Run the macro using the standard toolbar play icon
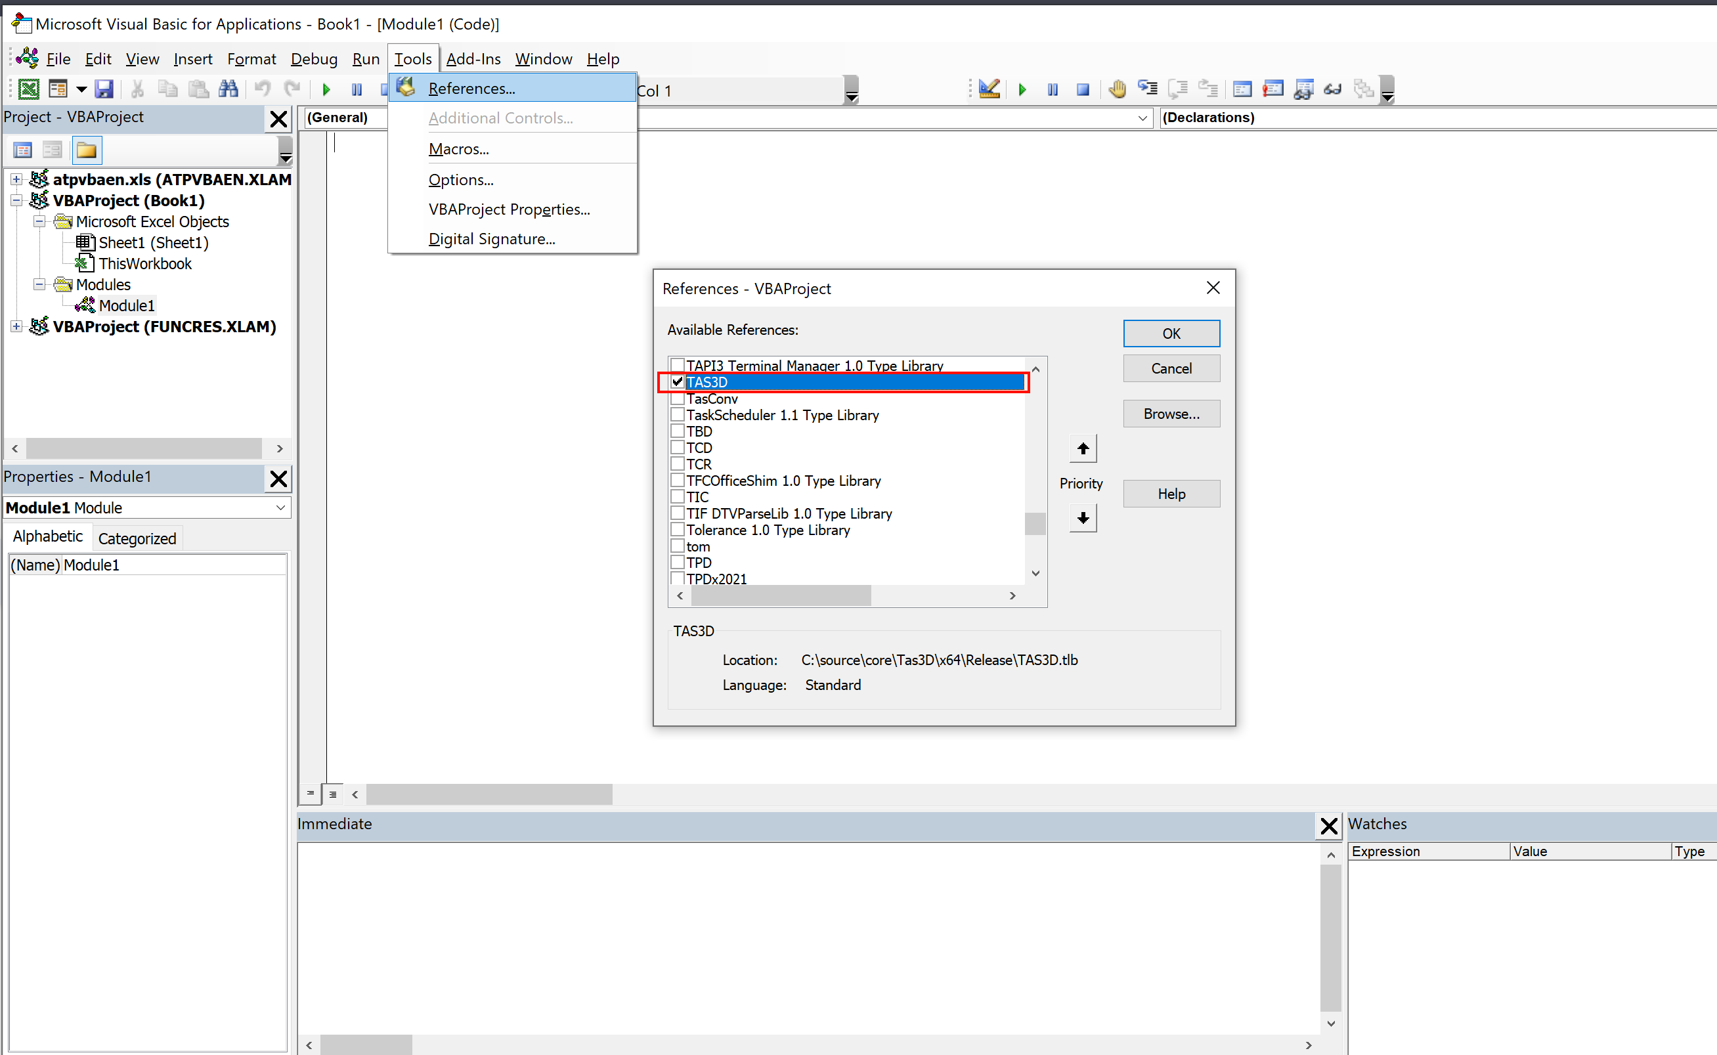The height and width of the screenshot is (1055, 1717). pos(326,89)
